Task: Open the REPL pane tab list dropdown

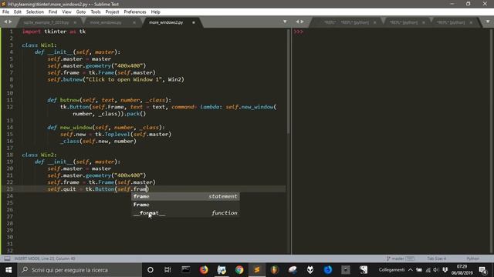Action: 488,22
